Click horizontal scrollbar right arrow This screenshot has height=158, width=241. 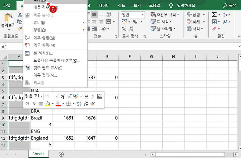pyautogui.click(x=235, y=154)
